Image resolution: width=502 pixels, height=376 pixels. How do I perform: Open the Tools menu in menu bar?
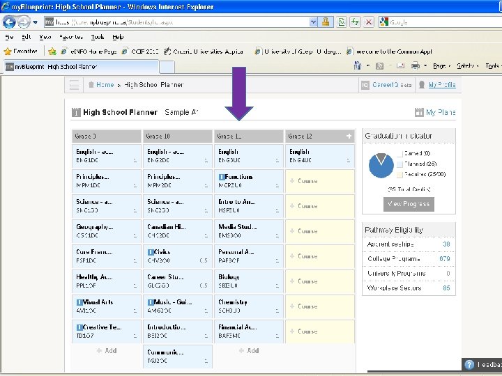tap(98, 37)
